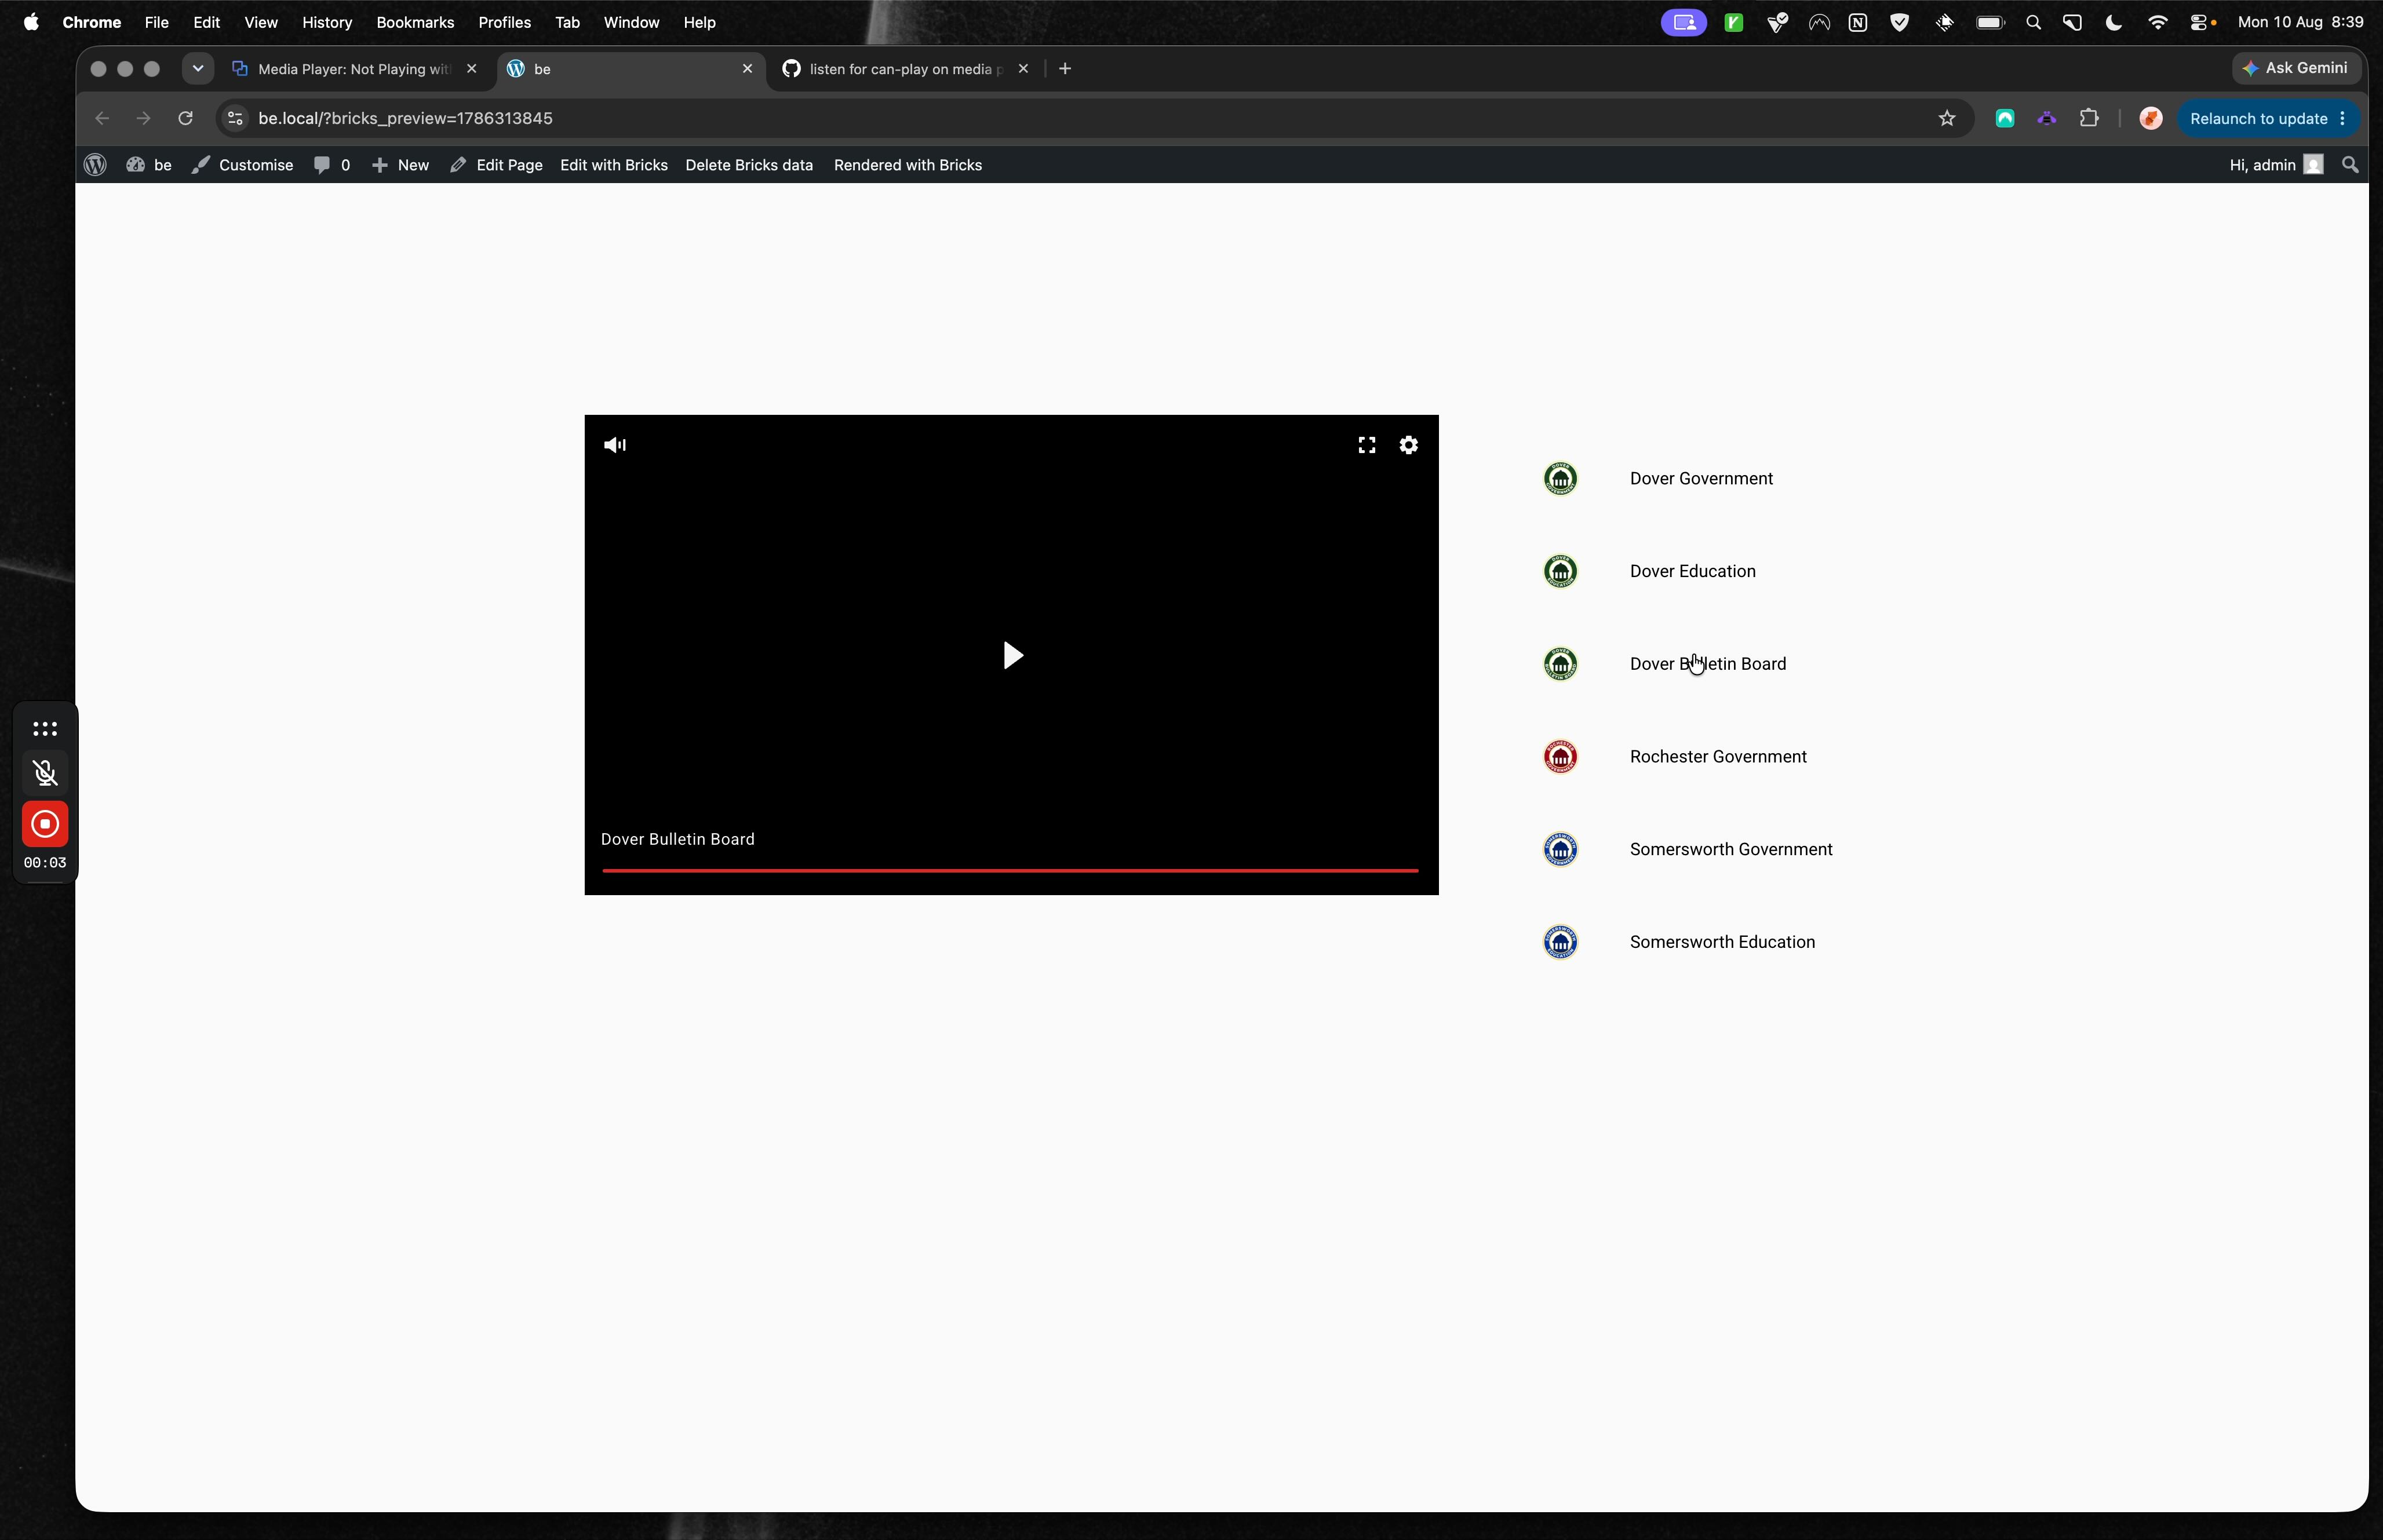Image resolution: width=2383 pixels, height=1540 pixels.
Task: Expand the tab search dropdown arrow
Action: 197,69
